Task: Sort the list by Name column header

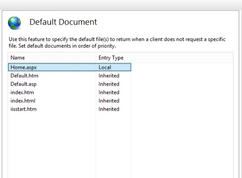Action: [52, 58]
